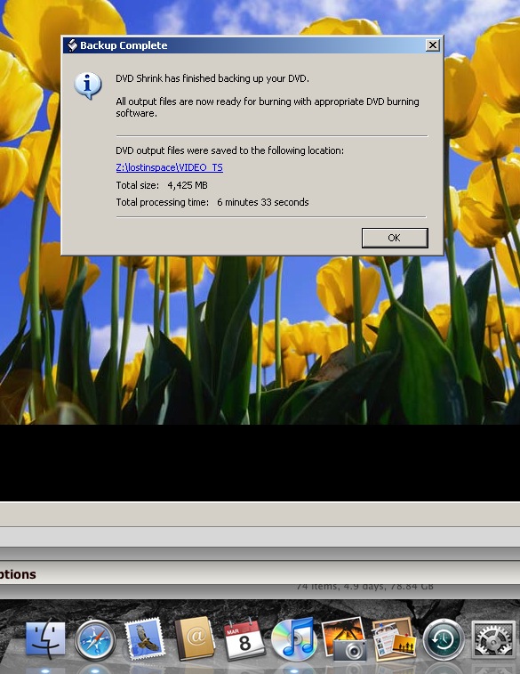Viewport: 520px width, 674px height.
Task: Close the Backup Complete dialog
Action: (433, 45)
